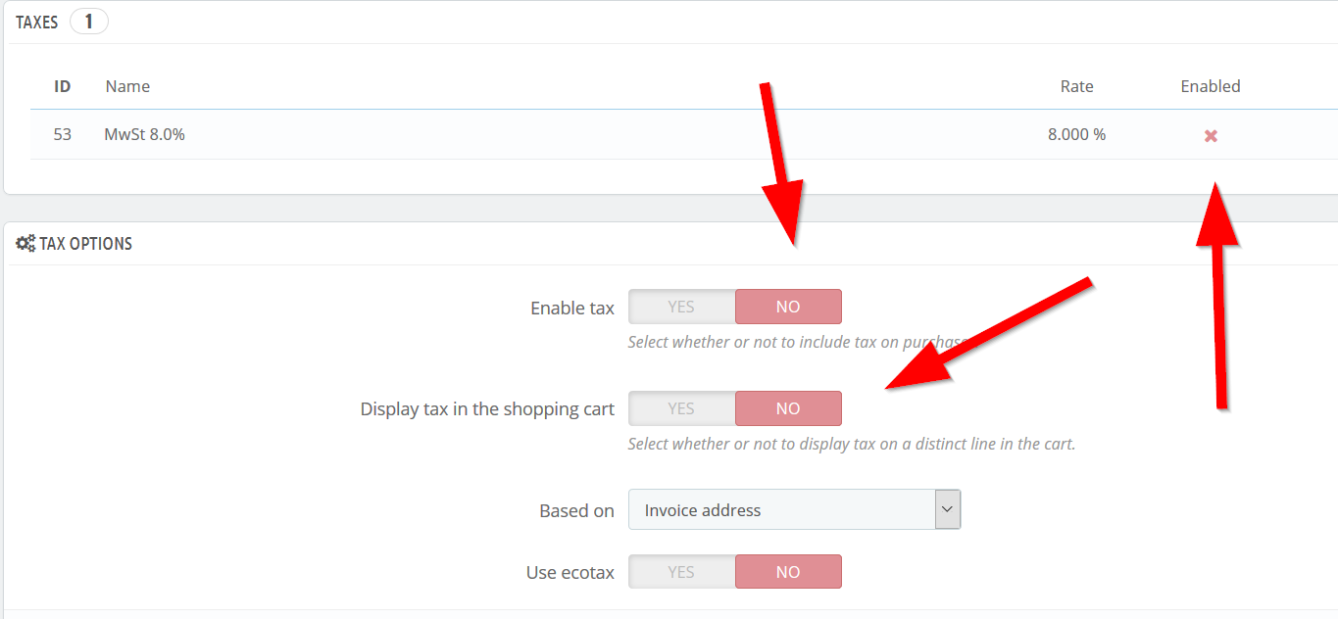Switch Display tax in cart to NO
Image resolution: width=1338 pixels, height=619 pixels.
click(x=788, y=408)
